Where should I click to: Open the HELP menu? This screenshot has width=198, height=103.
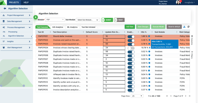[26, 2]
